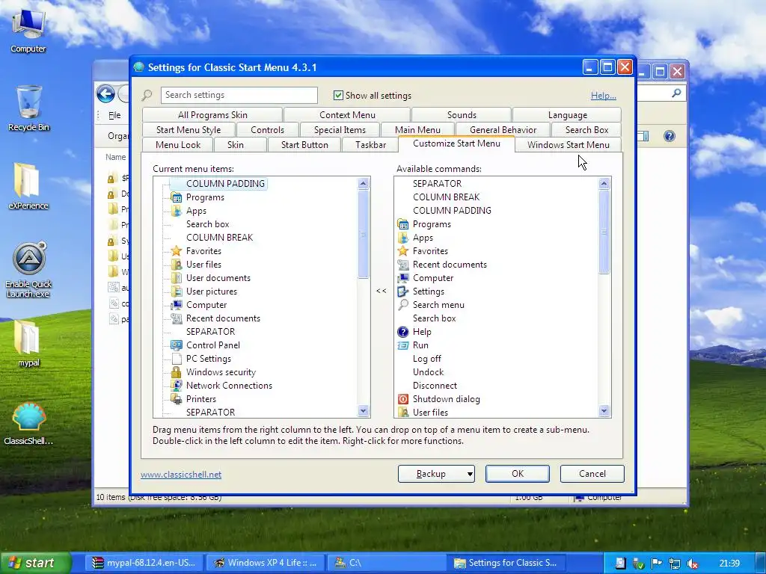
Task: Click the Help question mark icon
Action: tap(403, 332)
